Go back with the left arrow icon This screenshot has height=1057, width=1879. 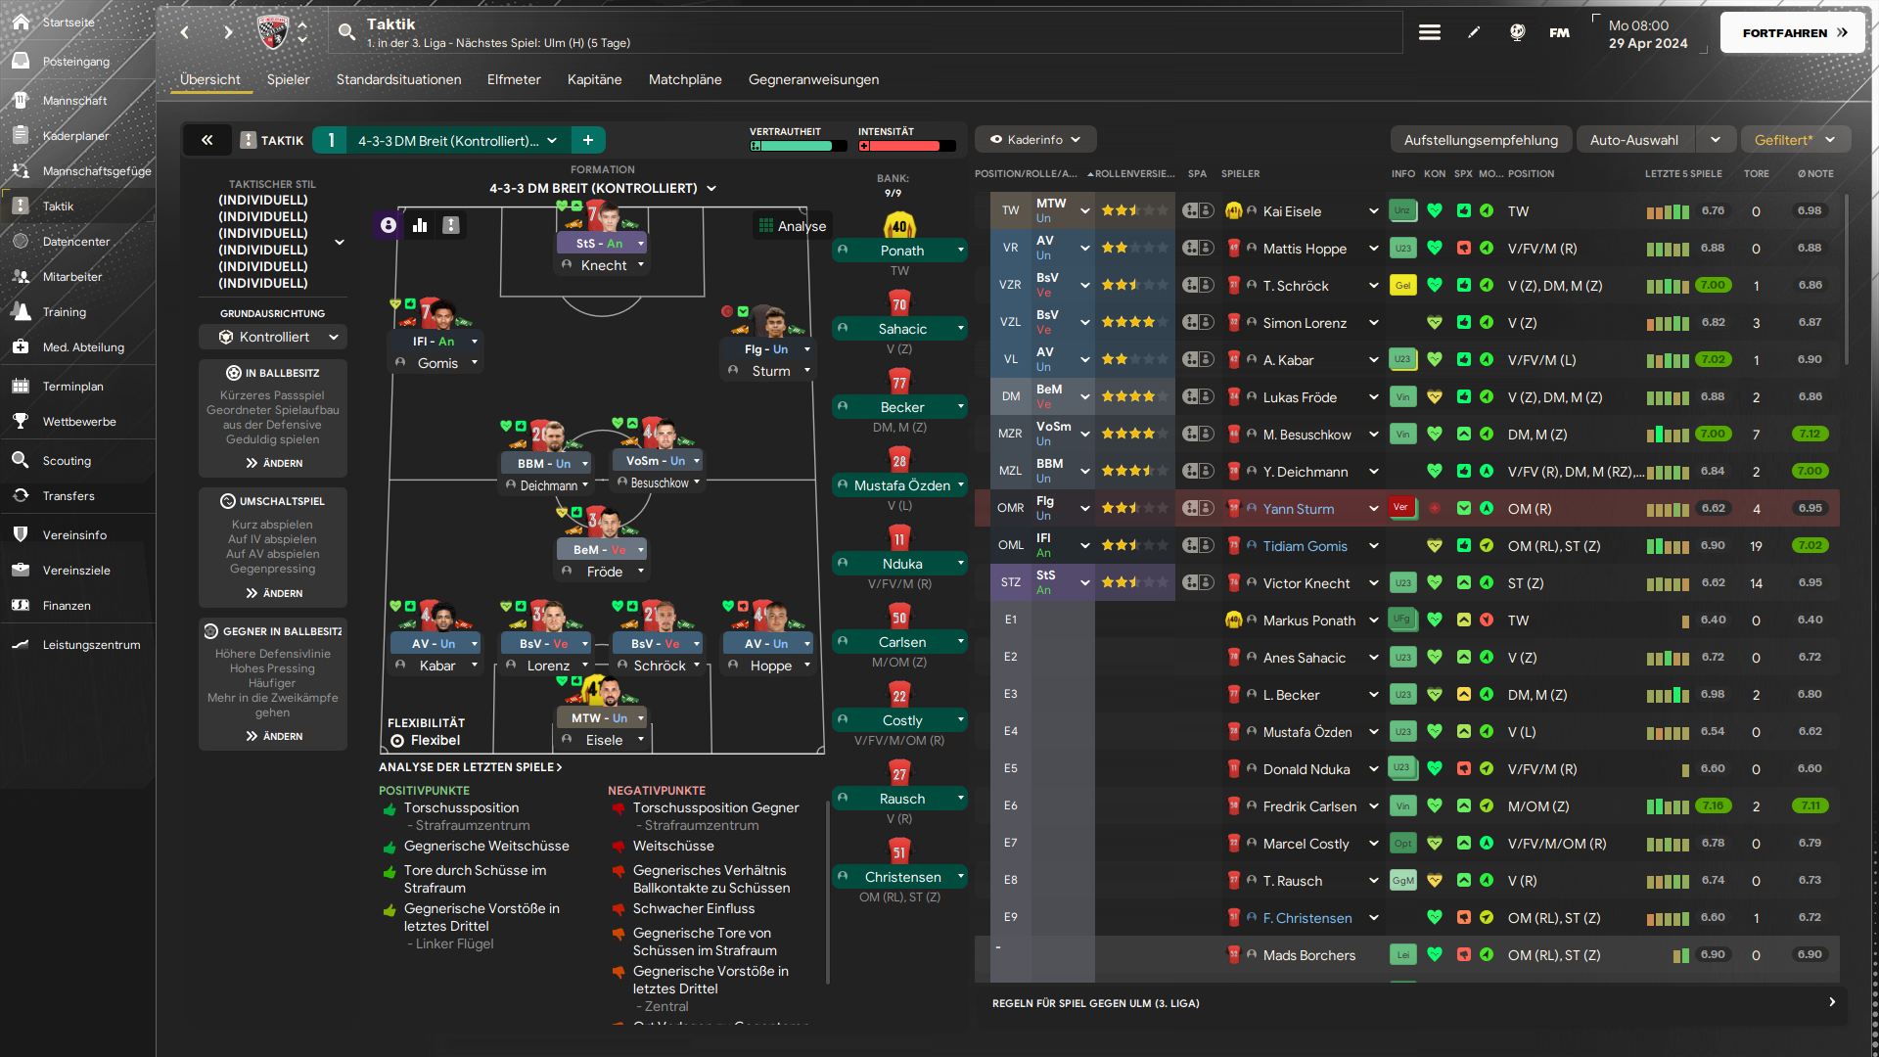tap(184, 32)
